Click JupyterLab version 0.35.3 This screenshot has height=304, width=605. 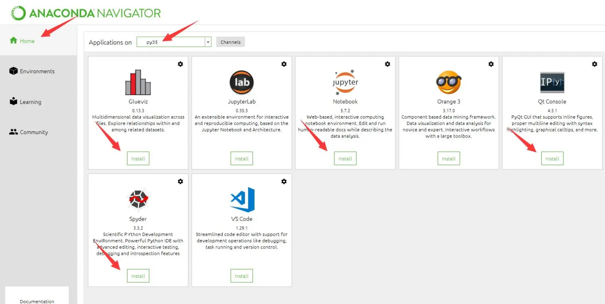(242, 110)
